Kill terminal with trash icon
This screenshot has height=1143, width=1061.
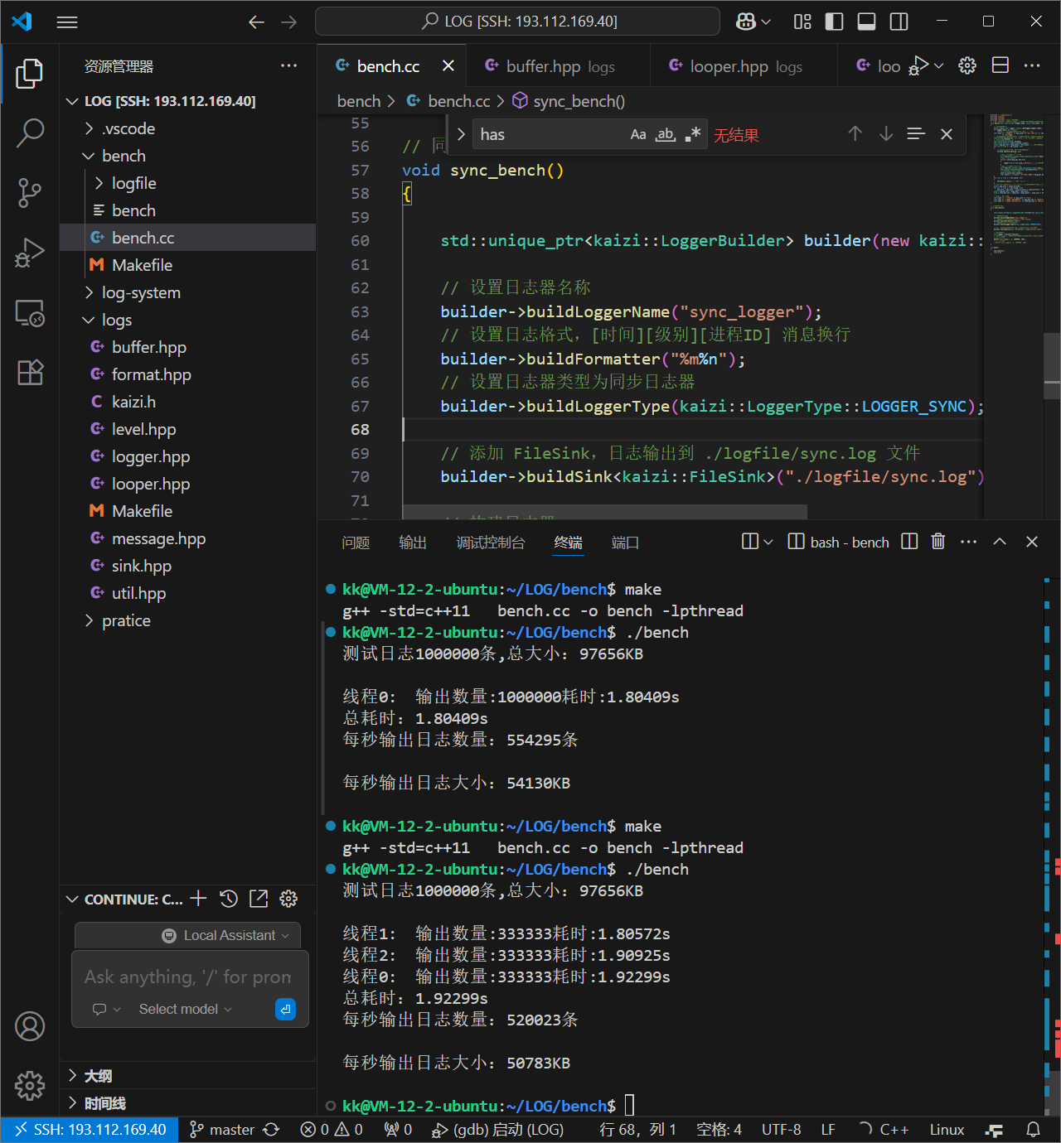(x=938, y=541)
